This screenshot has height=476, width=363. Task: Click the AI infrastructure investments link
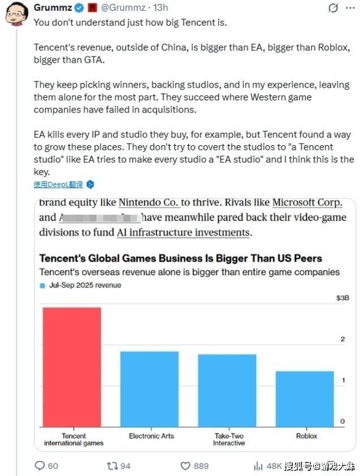(183, 232)
